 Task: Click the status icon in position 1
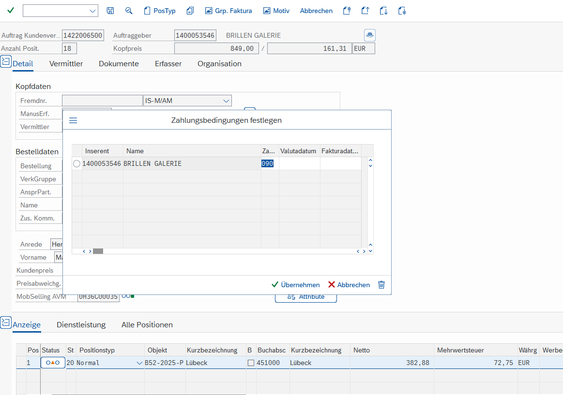tap(53, 363)
